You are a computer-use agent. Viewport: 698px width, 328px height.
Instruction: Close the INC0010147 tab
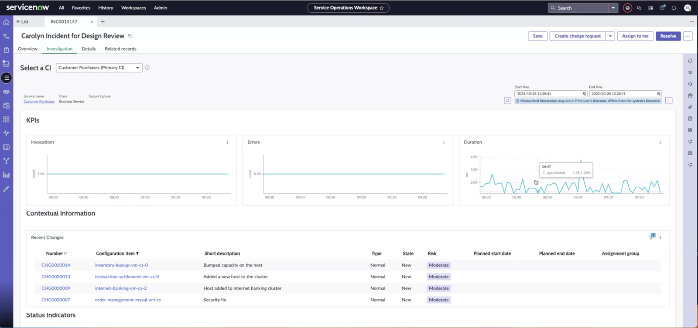click(92, 22)
